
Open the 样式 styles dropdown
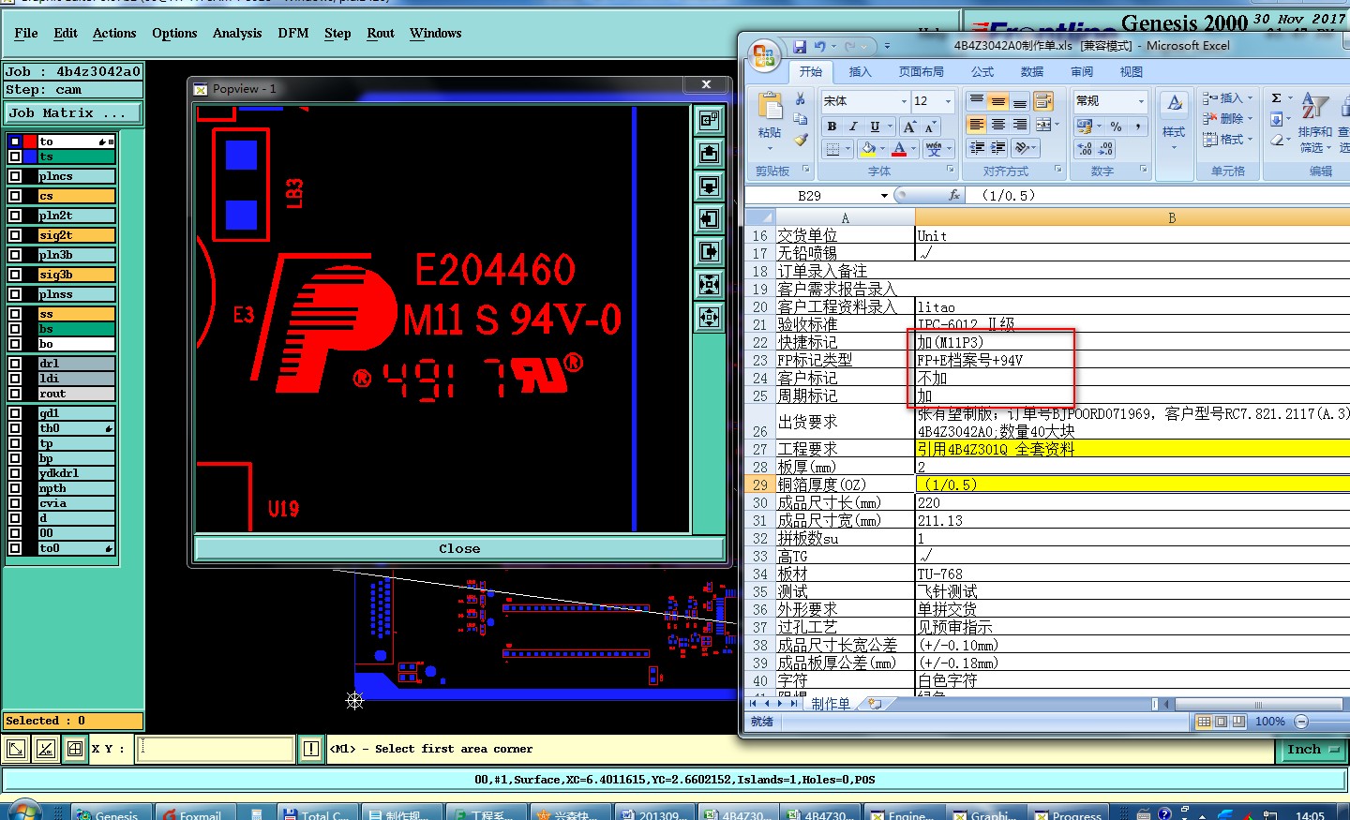[1174, 122]
